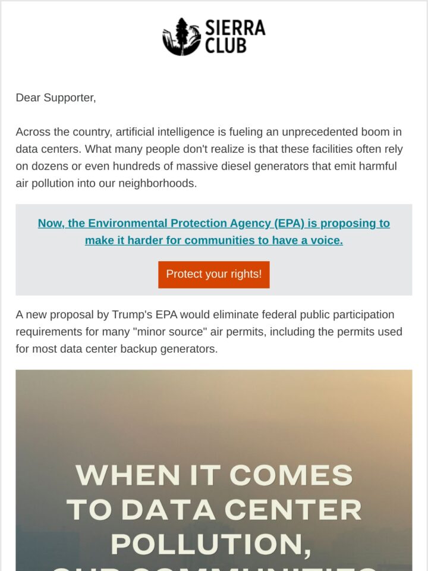
Task: Click the orange Protect your rights! button
Action: (x=214, y=275)
